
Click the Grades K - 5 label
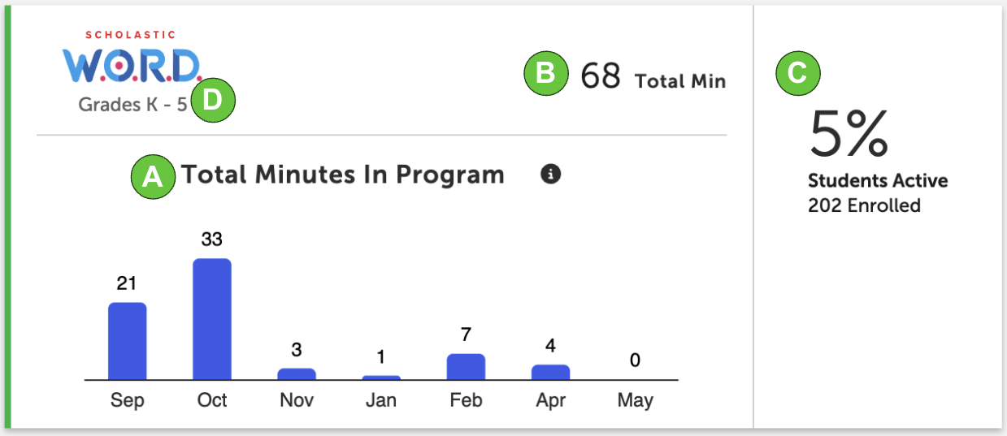pos(133,105)
